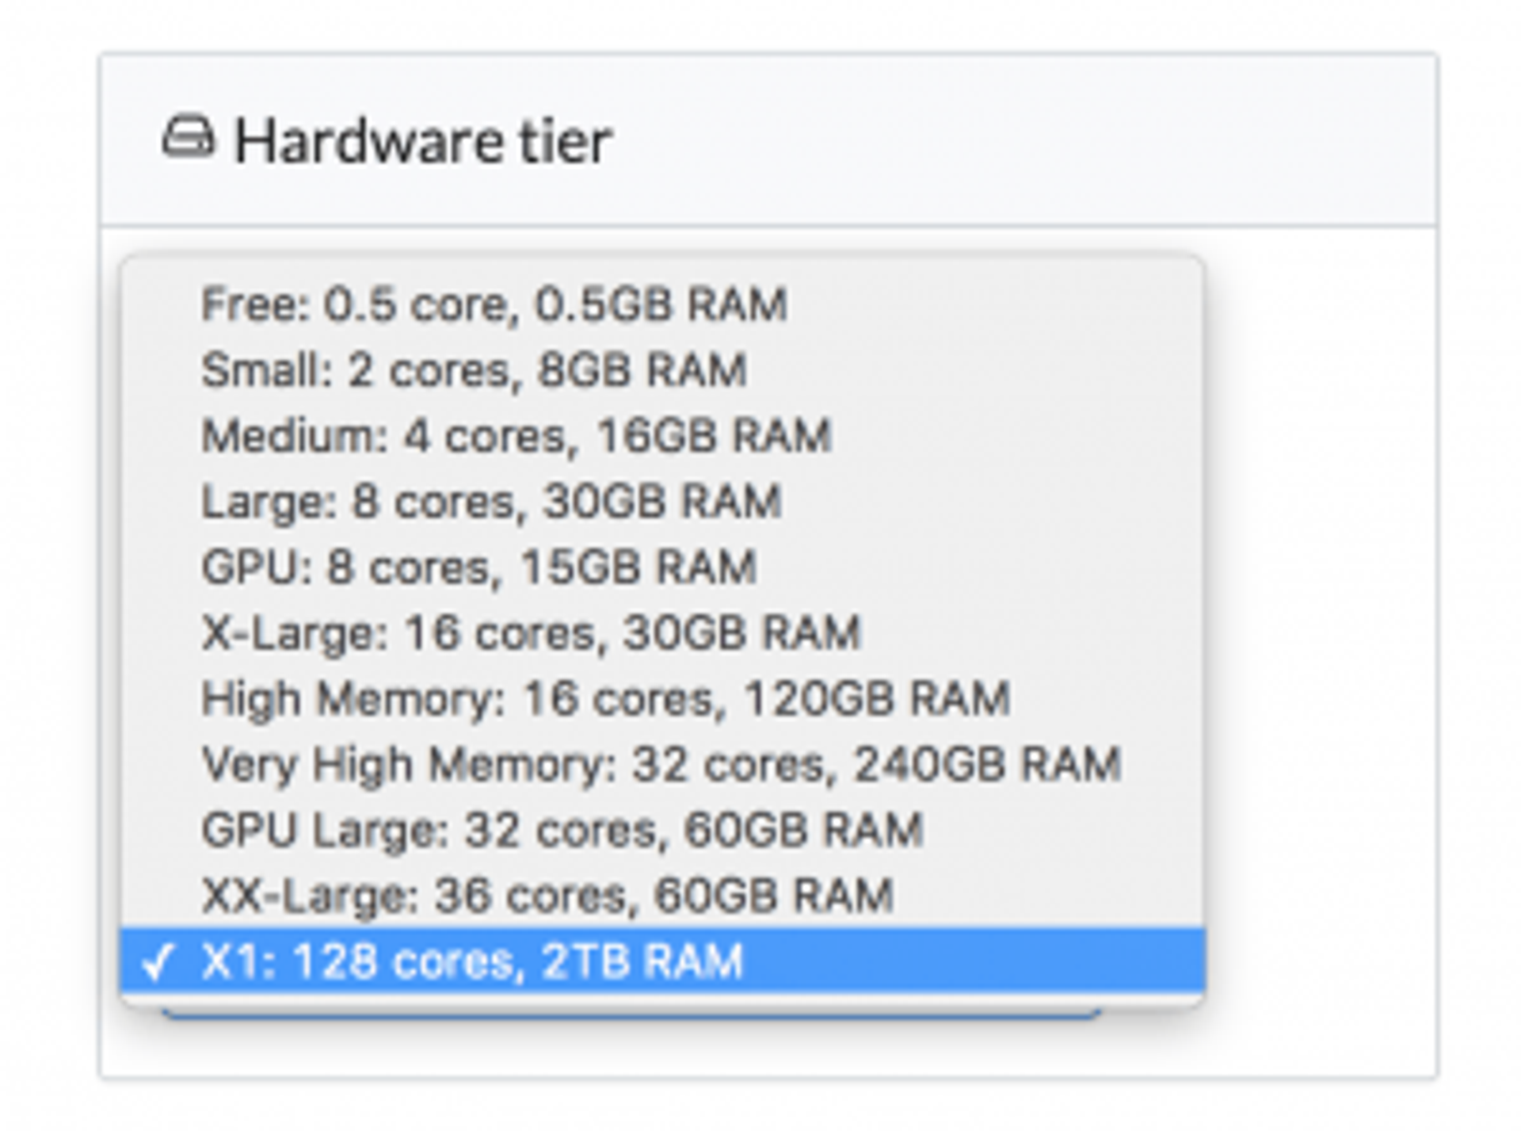Select XX-Large: 36 cores, 60GB RAM
The height and width of the screenshot is (1131, 1521).
point(662,896)
